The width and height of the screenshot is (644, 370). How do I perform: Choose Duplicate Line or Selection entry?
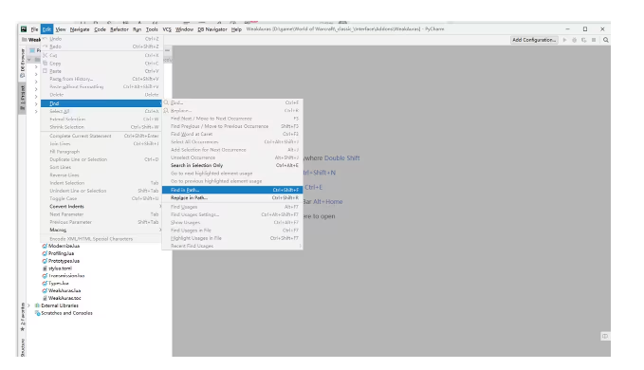(x=101, y=159)
